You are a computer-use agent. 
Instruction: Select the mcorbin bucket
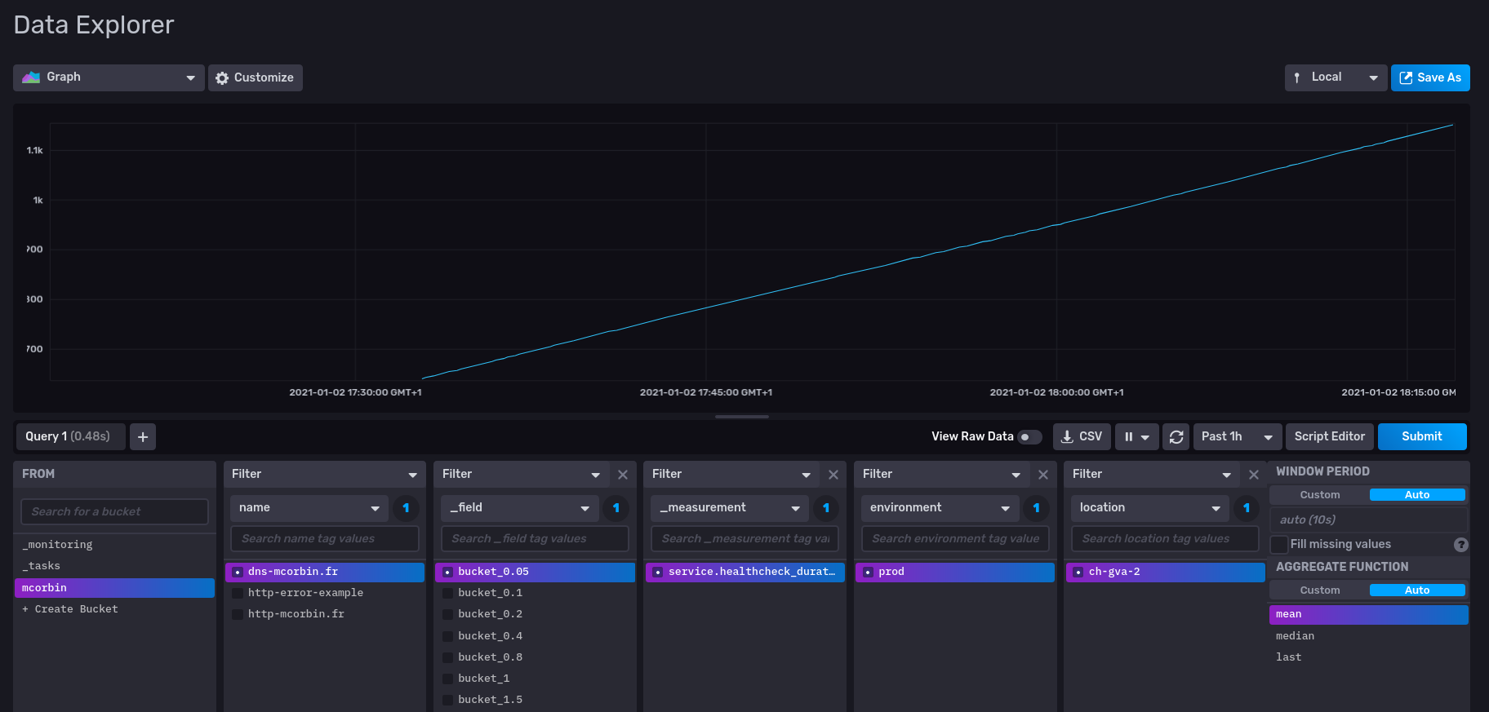pos(114,589)
